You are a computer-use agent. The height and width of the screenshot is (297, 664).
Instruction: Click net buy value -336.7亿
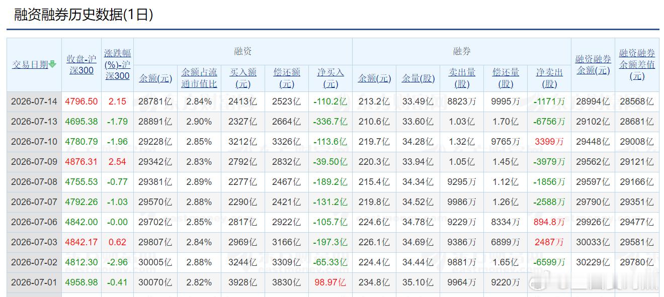click(x=330, y=122)
